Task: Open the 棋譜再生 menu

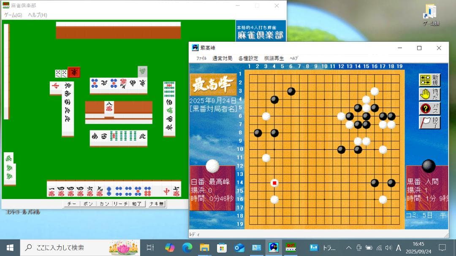Action: tap(274, 58)
